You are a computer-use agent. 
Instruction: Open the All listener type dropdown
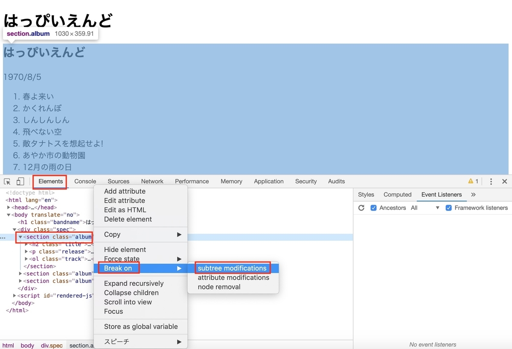425,208
